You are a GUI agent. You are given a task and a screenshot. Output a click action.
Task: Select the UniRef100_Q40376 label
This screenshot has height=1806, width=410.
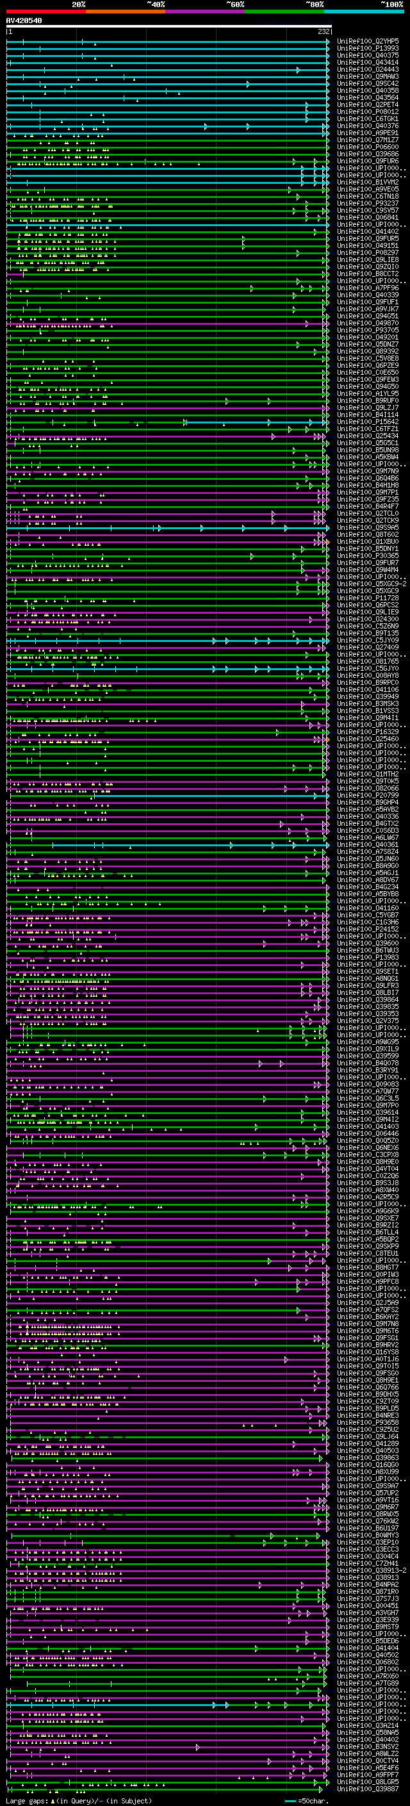pyautogui.click(x=368, y=126)
